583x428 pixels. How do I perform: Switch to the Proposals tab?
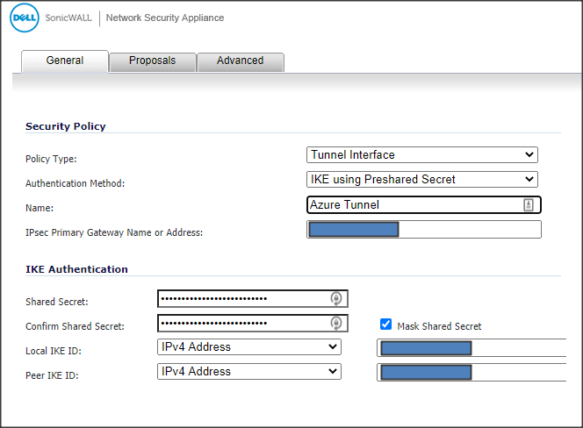coord(152,61)
